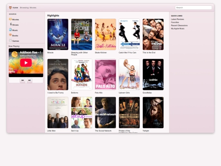This screenshot has width=221, height=166.
Task: Open the Little Men poster
Action: [58, 112]
